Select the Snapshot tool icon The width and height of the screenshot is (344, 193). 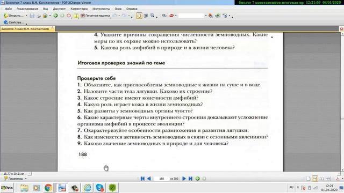146,16
